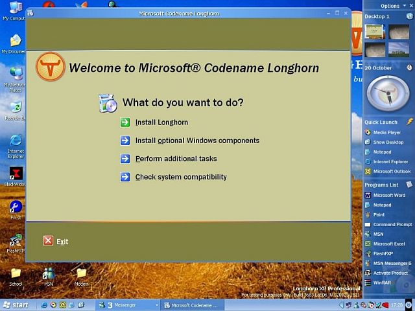The height and width of the screenshot is (311, 415).
Task: Switch to Microsoft Codename taskbar button
Action: (x=191, y=305)
